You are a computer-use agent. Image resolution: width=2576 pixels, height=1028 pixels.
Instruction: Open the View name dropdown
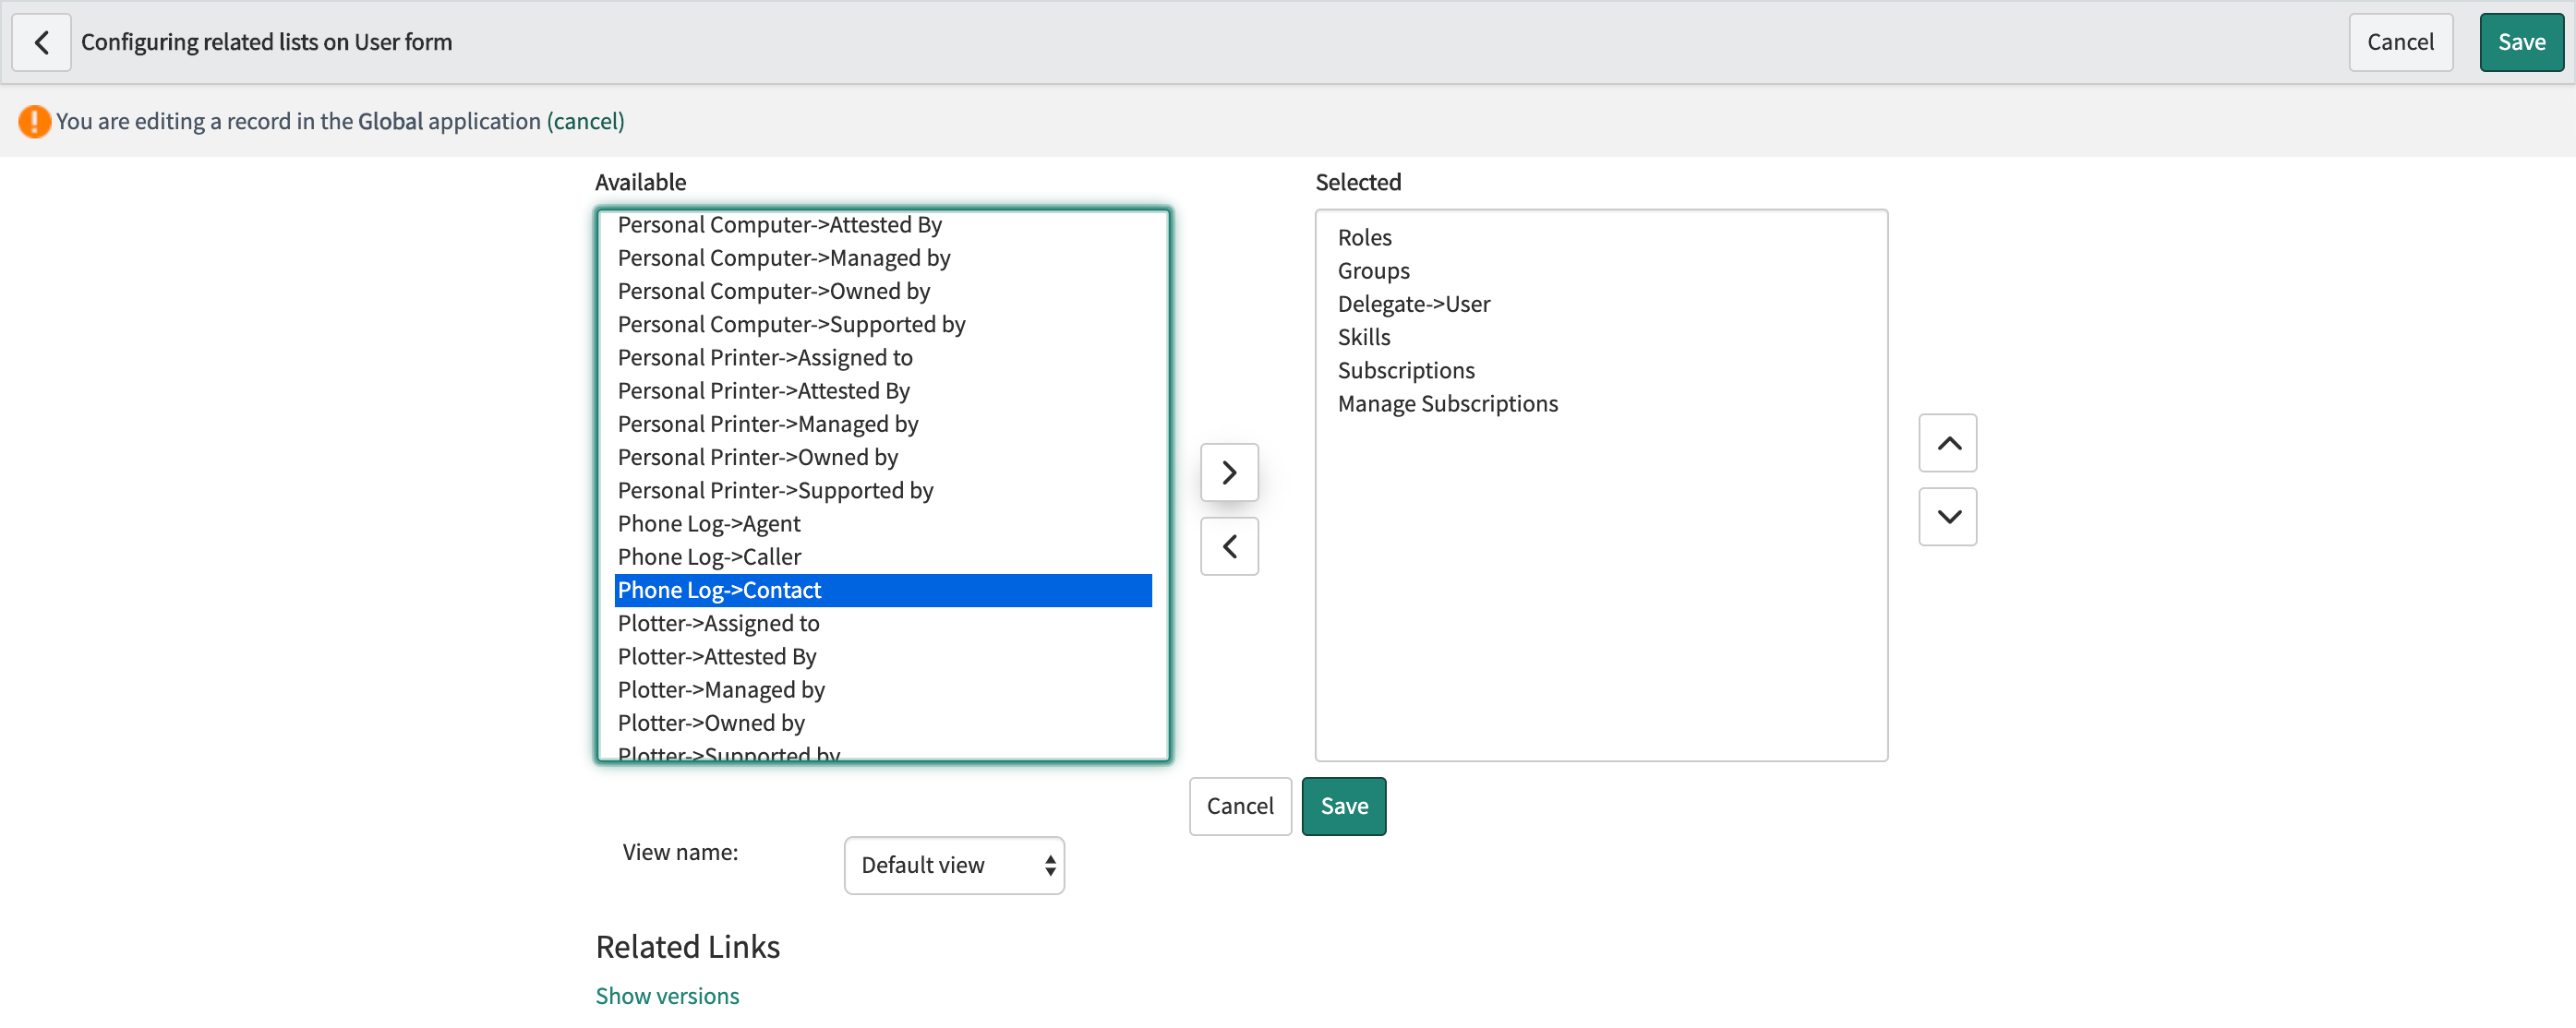click(953, 864)
